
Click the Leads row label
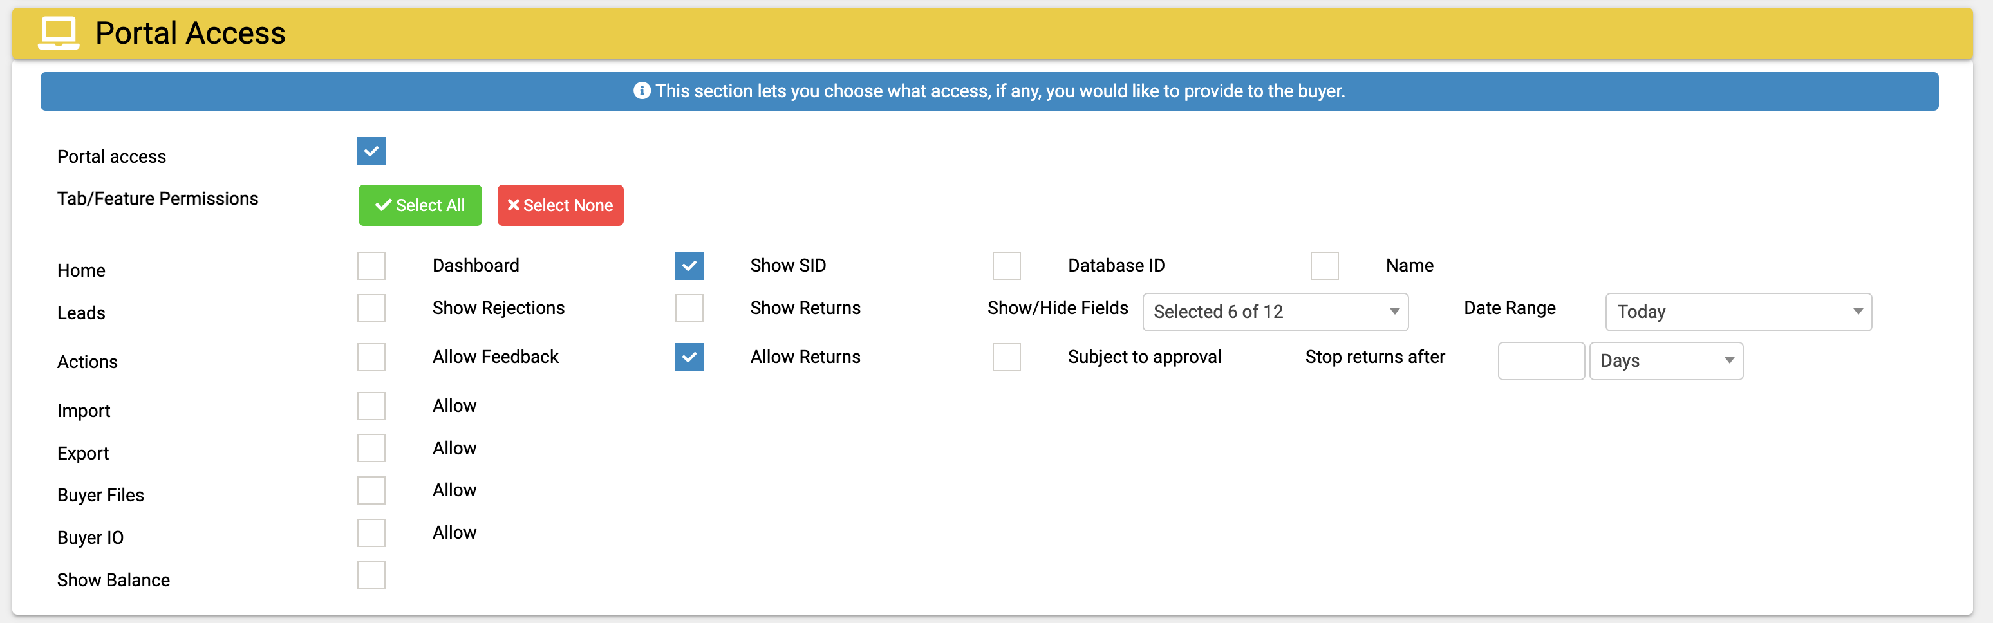81,313
